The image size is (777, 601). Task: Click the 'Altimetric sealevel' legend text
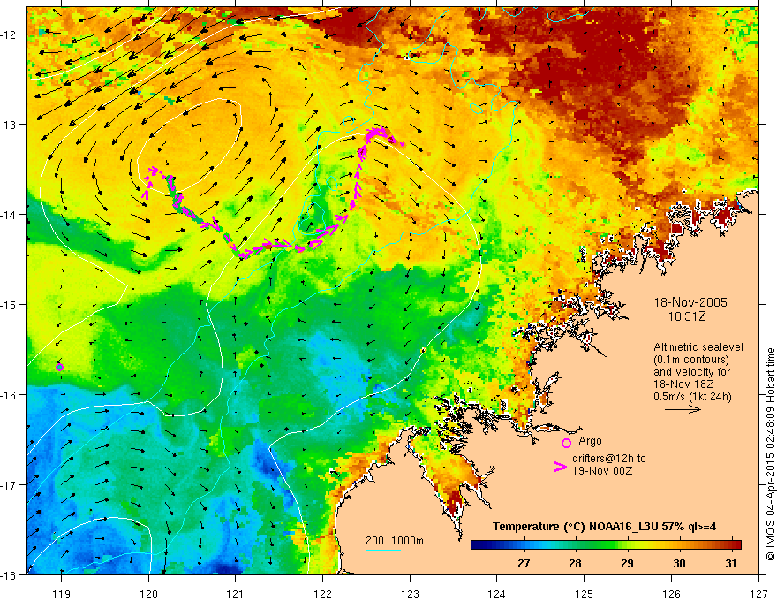coord(698,347)
